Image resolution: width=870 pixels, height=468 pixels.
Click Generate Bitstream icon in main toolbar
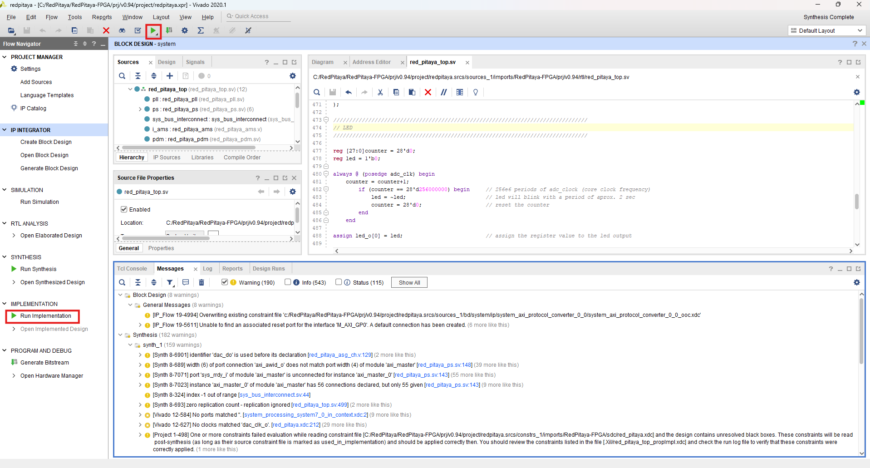point(169,30)
